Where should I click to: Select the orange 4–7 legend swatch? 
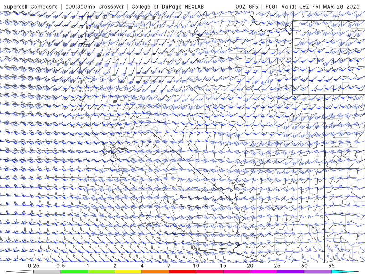(x=155, y=272)
